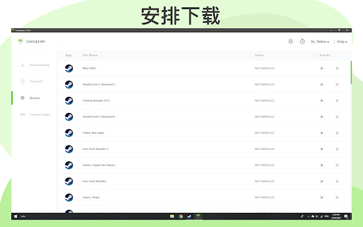
Task: Select the Papers, Please file name
Action: pos(91,197)
